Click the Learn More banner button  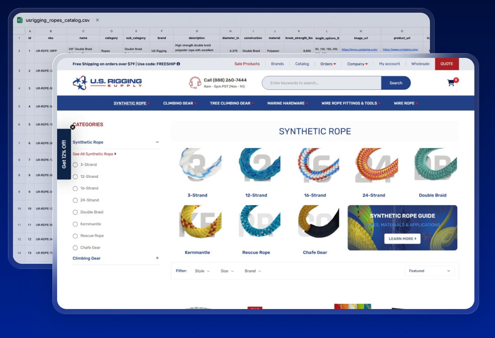coord(402,239)
